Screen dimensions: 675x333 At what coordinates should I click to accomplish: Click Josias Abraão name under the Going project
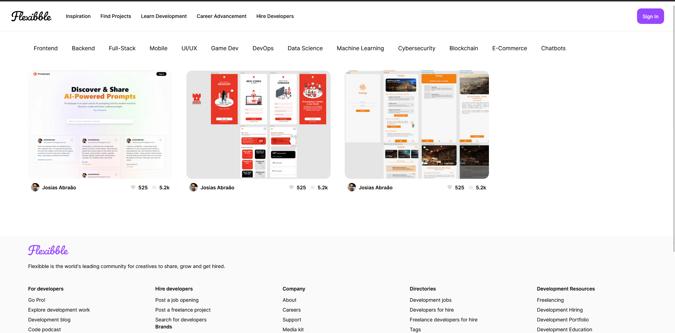[376, 188]
